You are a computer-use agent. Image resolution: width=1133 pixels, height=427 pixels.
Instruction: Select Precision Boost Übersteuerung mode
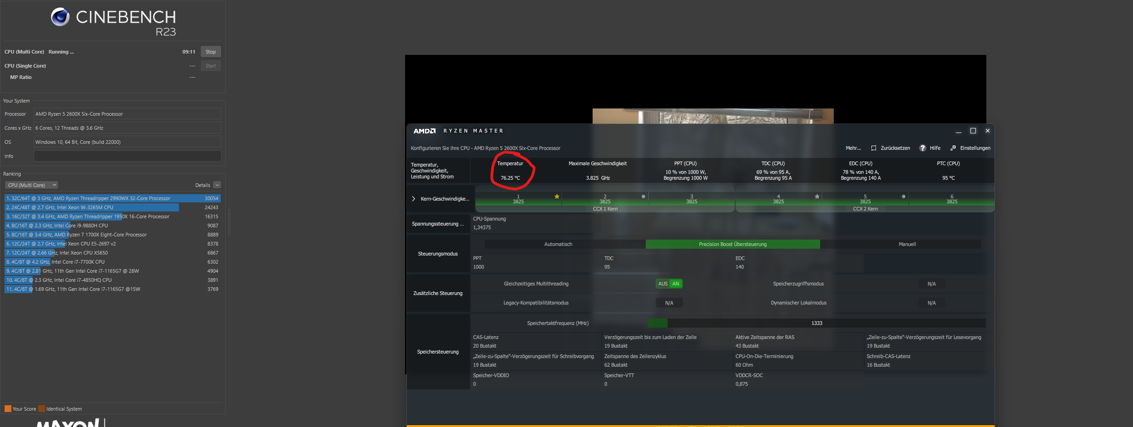732,244
